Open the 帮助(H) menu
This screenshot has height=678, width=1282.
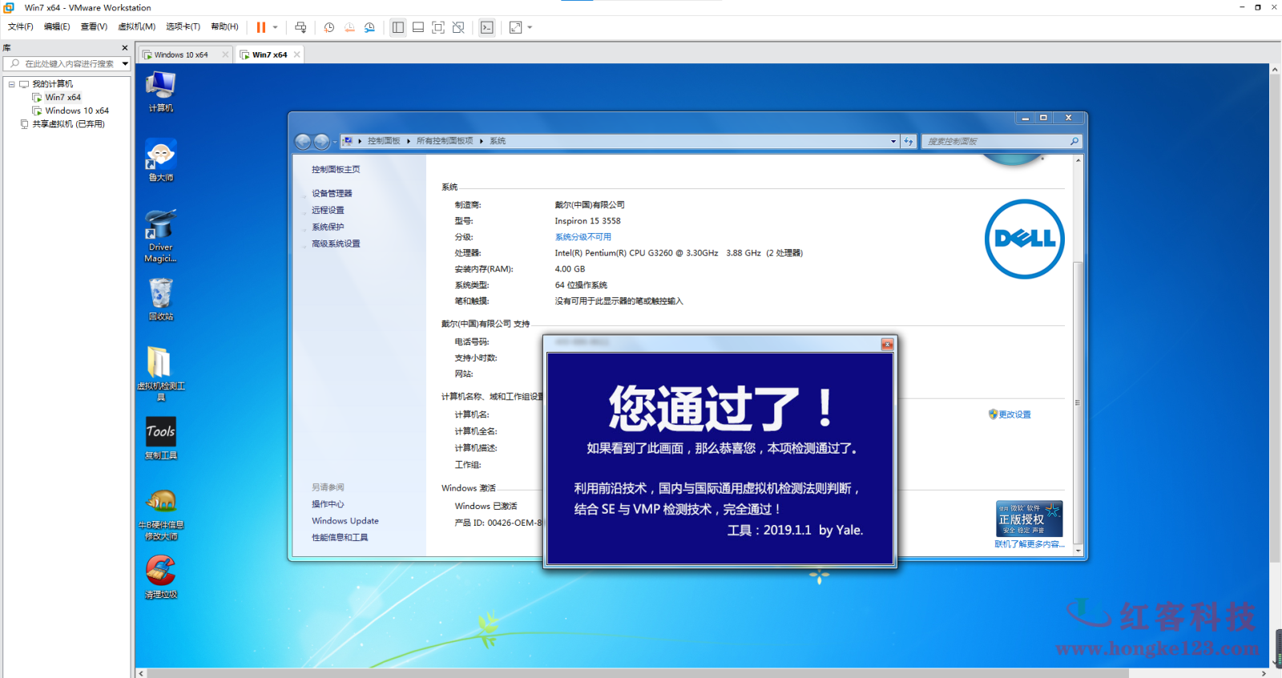tap(224, 26)
